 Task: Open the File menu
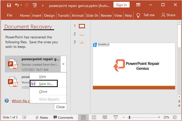click(x=9, y=15)
